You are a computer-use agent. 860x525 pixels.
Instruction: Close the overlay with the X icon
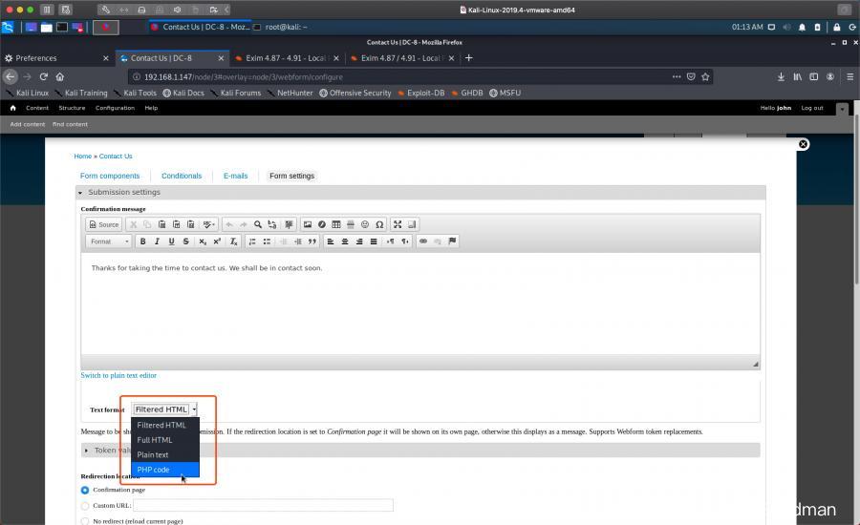(x=803, y=144)
